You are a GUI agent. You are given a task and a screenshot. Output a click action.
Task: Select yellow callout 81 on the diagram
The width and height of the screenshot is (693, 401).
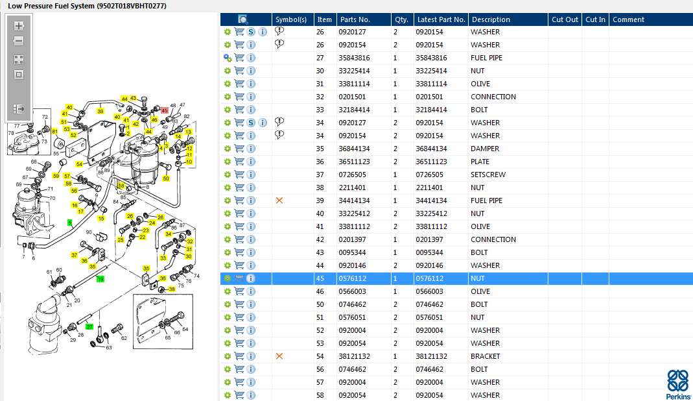[55, 132]
